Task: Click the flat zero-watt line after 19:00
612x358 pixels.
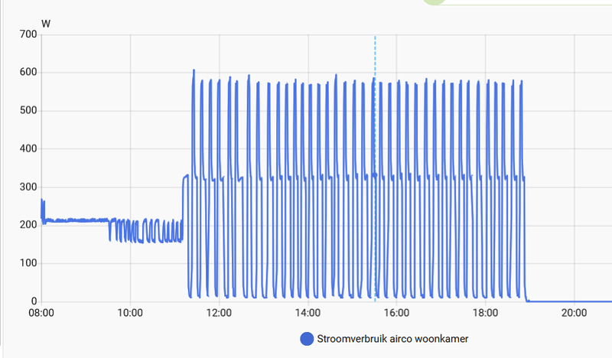Action: coord(569,301)
